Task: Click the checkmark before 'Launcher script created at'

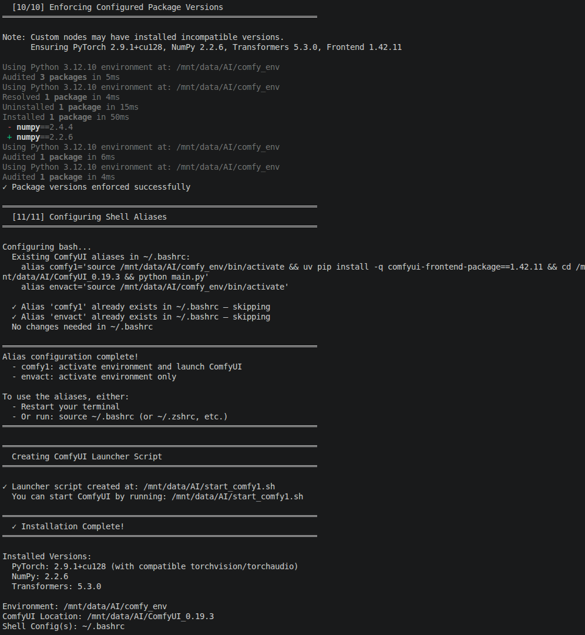Action: click(5, 487)
